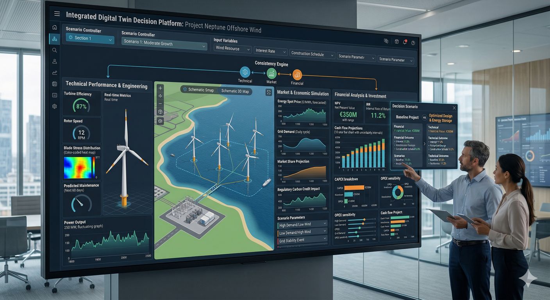This screenshot has height=300, width=550.
Task: Click the Home icon in the sidebar
Action: 55,27
